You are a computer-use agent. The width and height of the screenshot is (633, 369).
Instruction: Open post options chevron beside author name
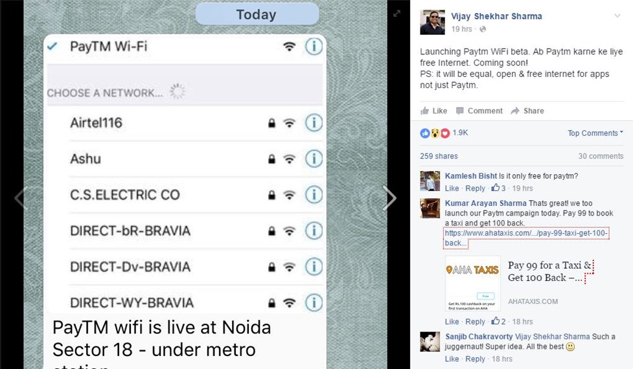[617, 16]
